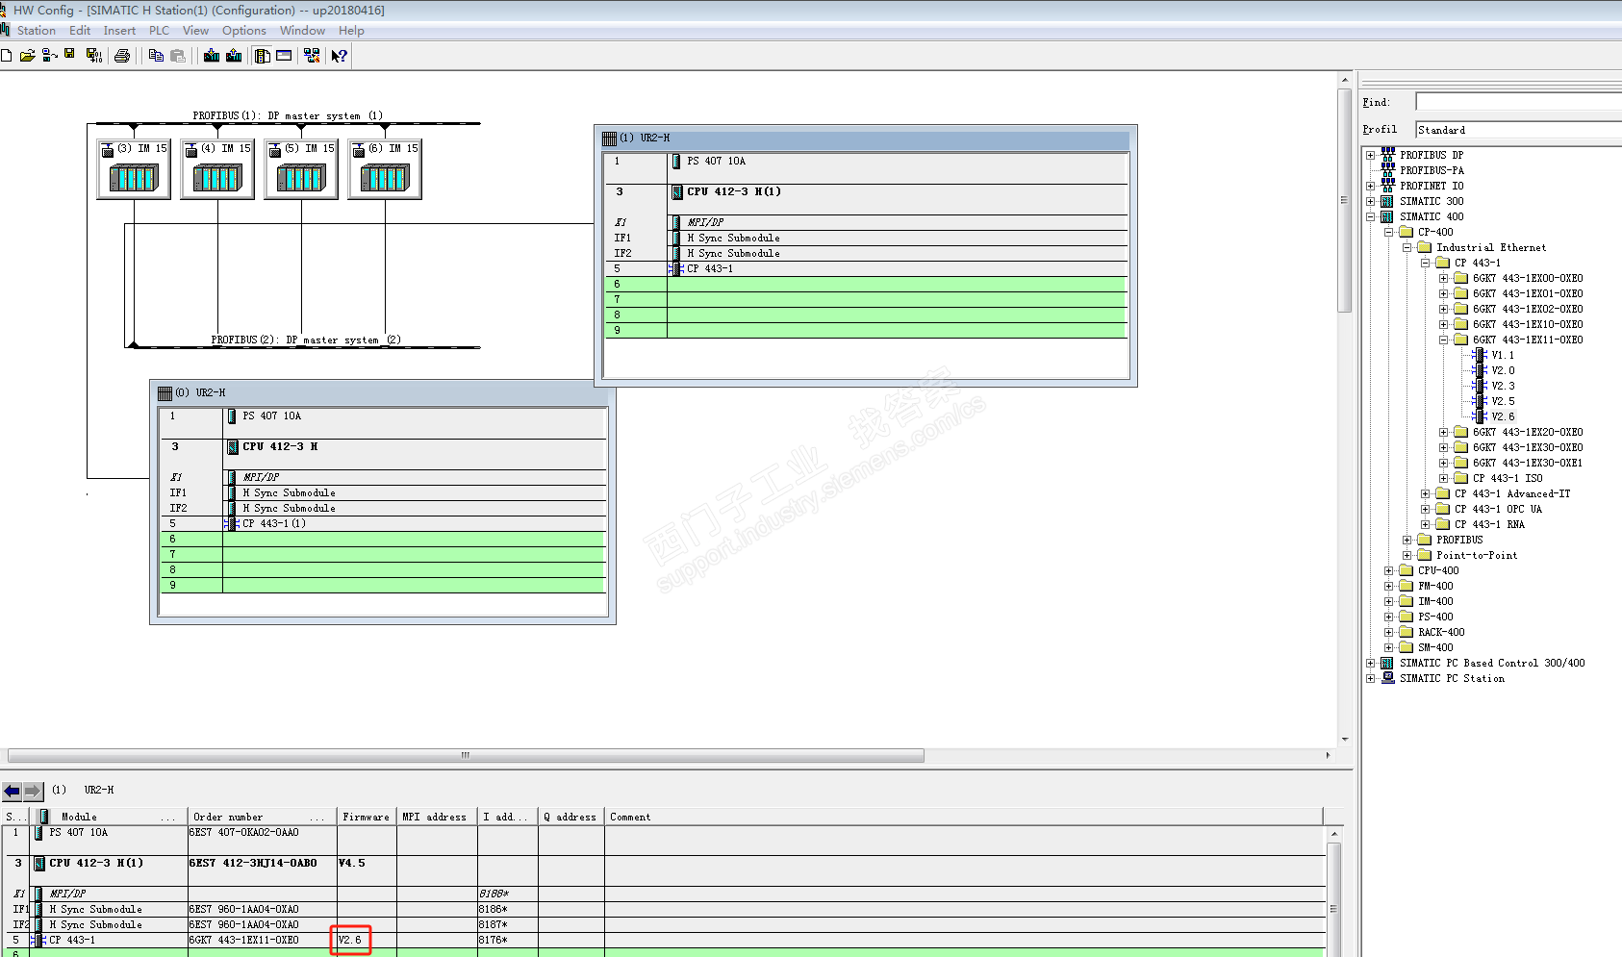This screenshot has height=957, width=1622.
Task: Open the PLC menu
Action: click(x=159, y=31)
